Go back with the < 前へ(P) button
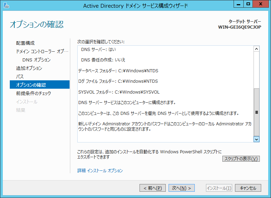The image size is (271, 198). pos(152,188)
